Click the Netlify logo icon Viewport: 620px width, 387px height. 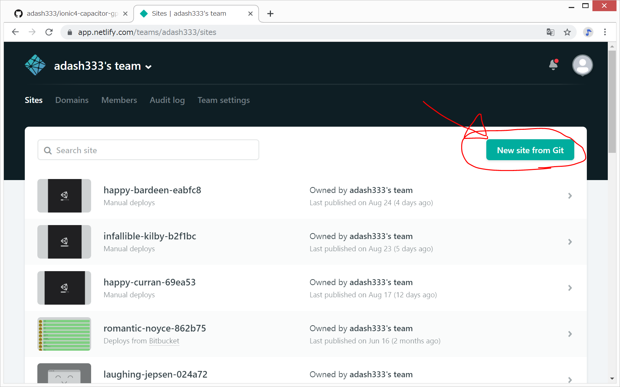click(35, 65)
